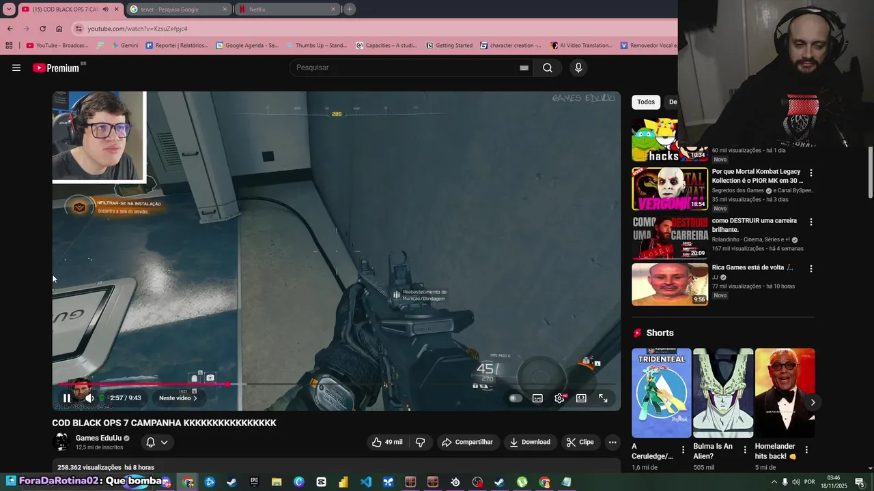The height and width of the screenshot is (491, 874).
Task: Open the 'Rica Games está de volta' thumbnail
Action: point(670,284)
